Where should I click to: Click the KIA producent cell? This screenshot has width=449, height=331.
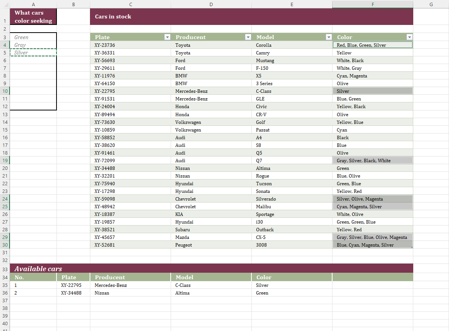211,214
